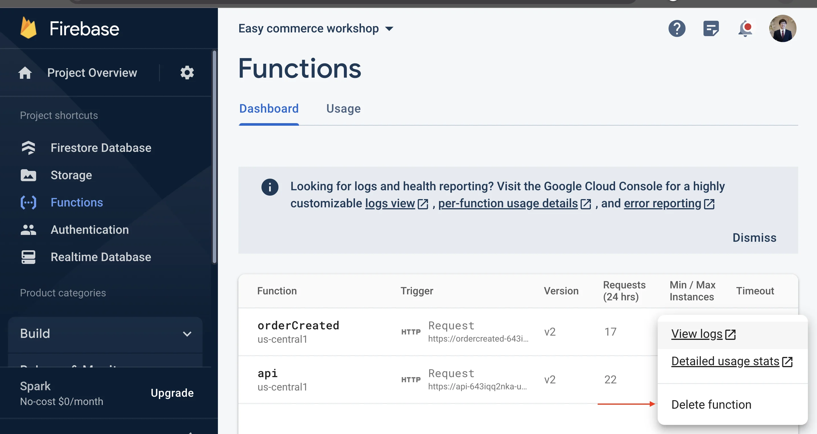Open the help question mark icon
The height and width of the screenshot is (434, 817).
pyautogui.click(x=677, y=28)
